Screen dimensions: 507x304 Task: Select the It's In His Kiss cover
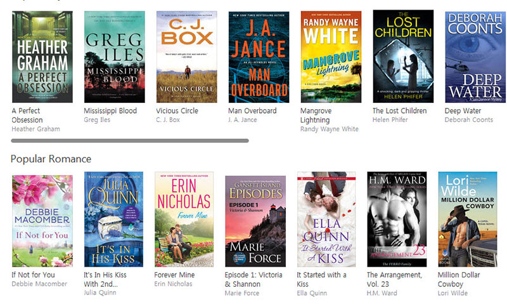[113, 219]
